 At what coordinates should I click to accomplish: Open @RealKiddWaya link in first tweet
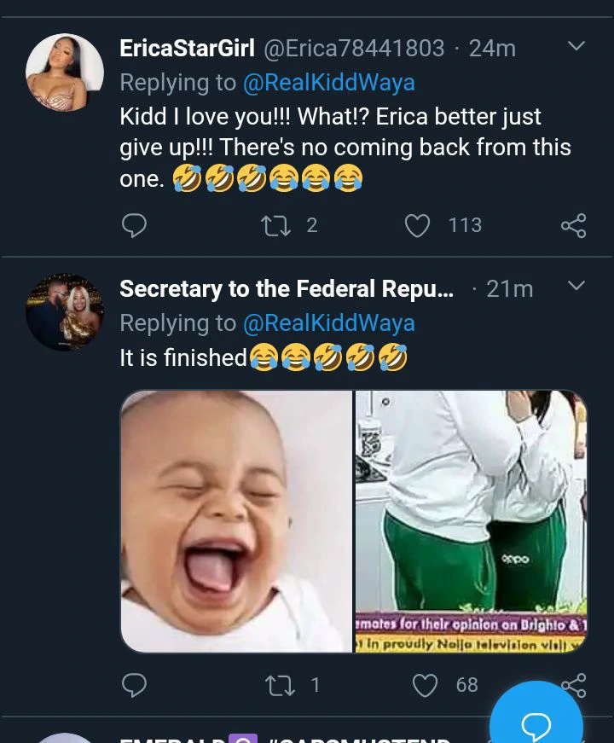coord(328,83)
